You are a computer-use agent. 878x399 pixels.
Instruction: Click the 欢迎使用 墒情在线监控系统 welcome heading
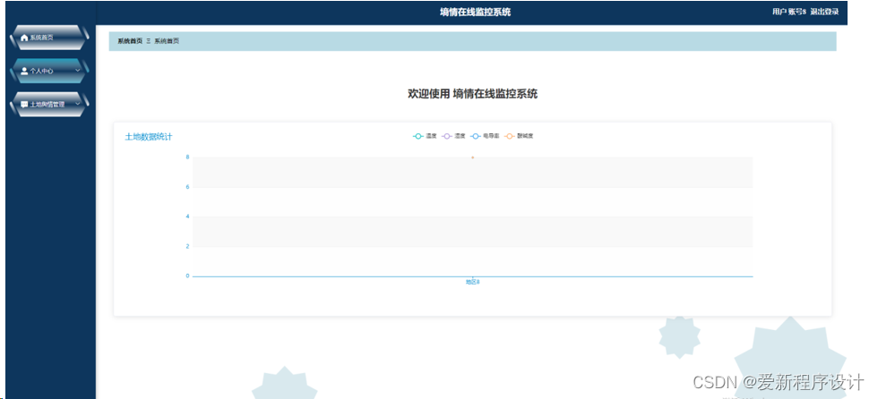(473, 94)
